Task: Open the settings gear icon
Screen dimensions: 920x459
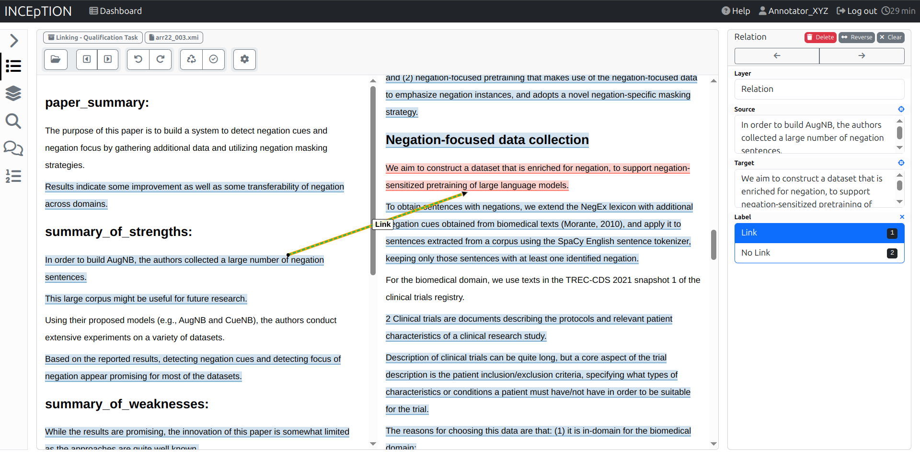Action: click(244, 59)
